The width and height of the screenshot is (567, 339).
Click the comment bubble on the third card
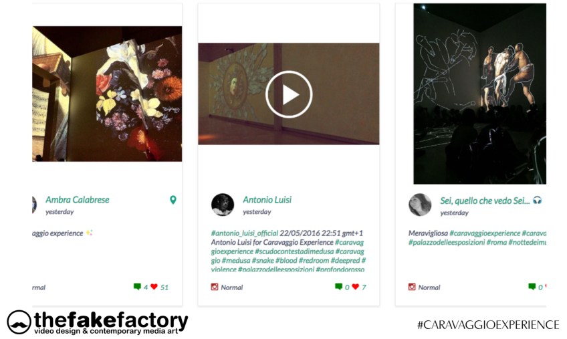point(532,287)
